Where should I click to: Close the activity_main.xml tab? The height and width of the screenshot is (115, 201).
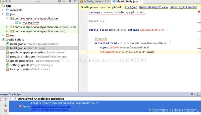click(108, 1)
